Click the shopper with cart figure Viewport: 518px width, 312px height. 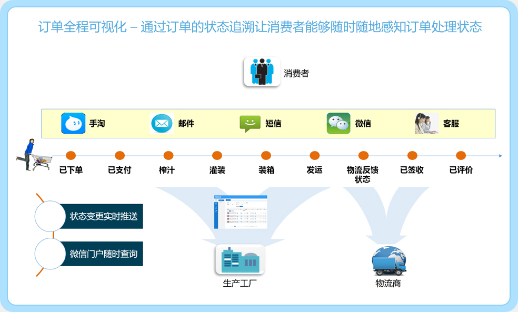[x=33, y=155]
